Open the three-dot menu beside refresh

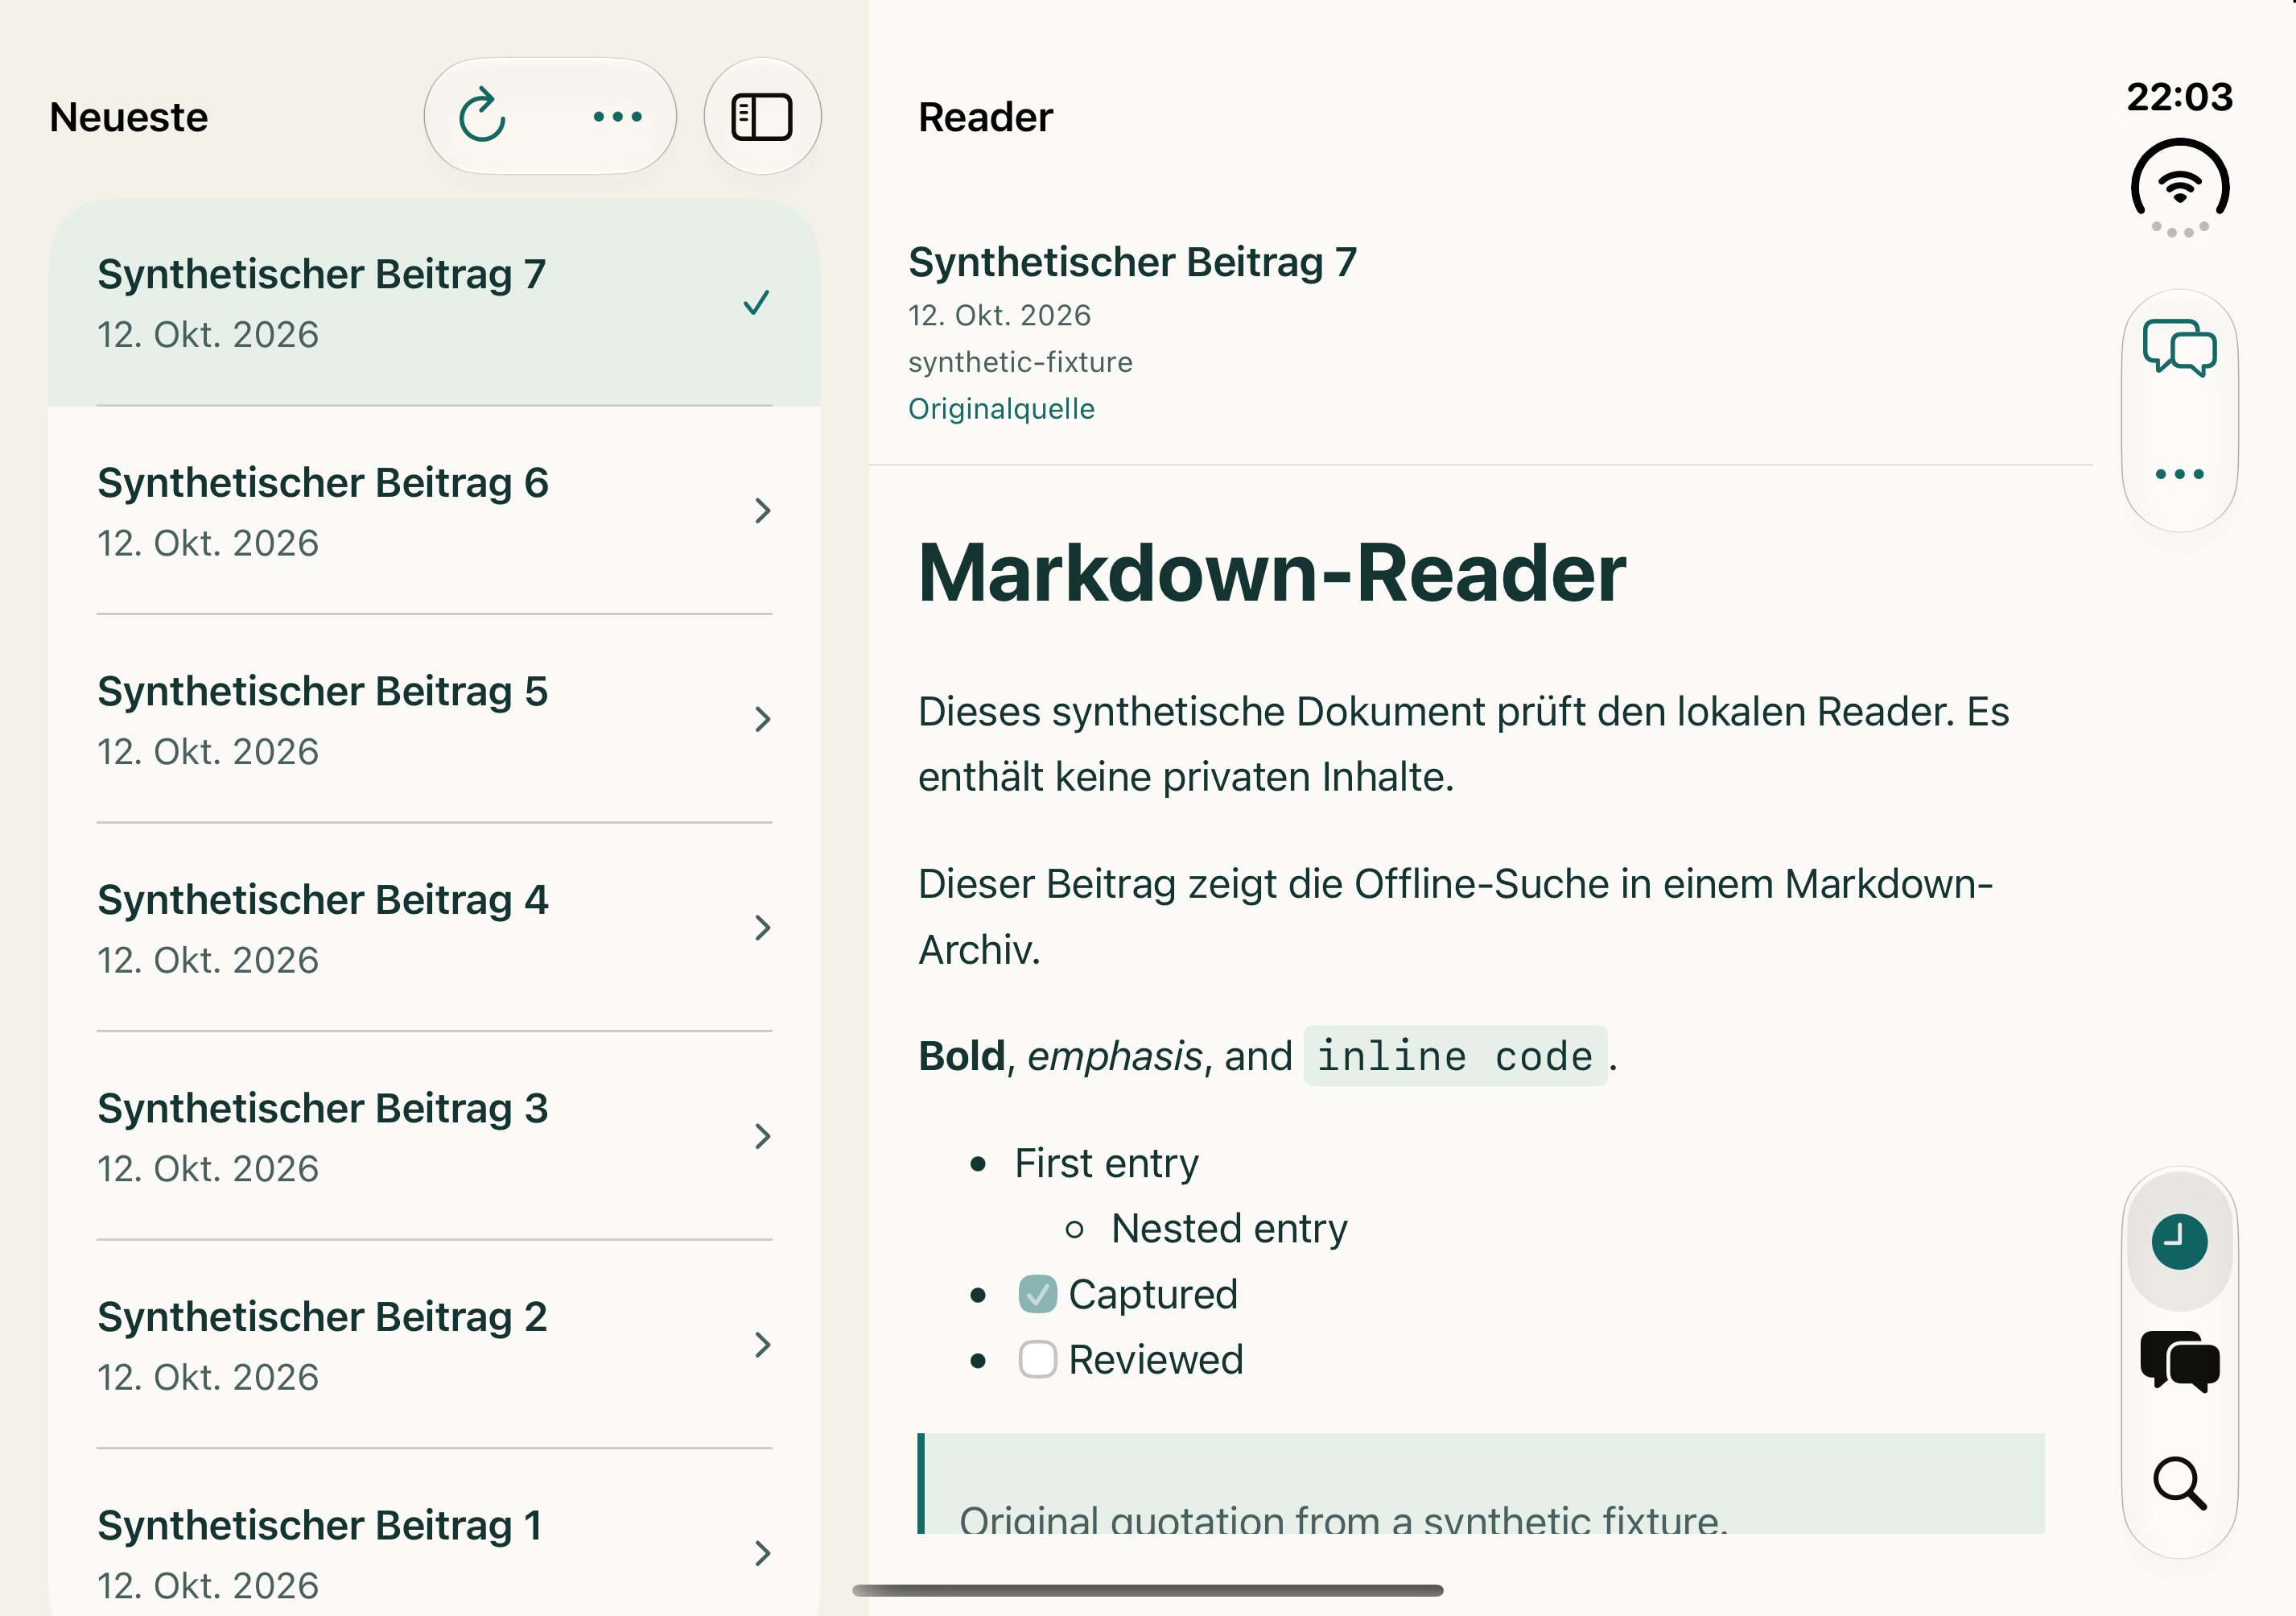[617, 116]
